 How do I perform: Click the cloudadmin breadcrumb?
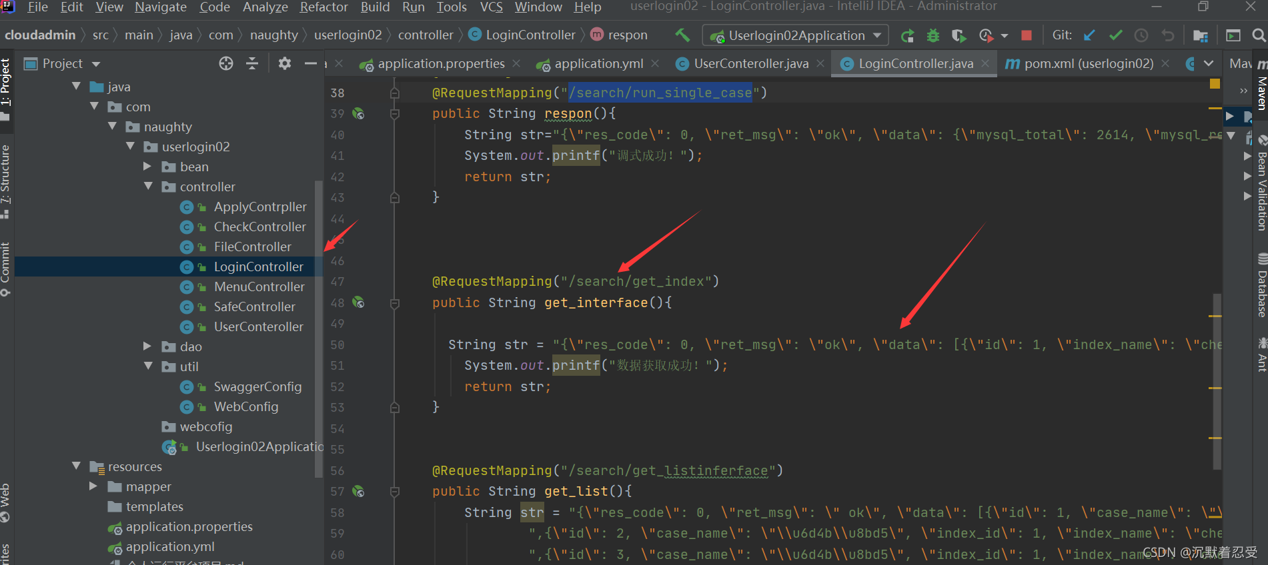coord(40,35)
